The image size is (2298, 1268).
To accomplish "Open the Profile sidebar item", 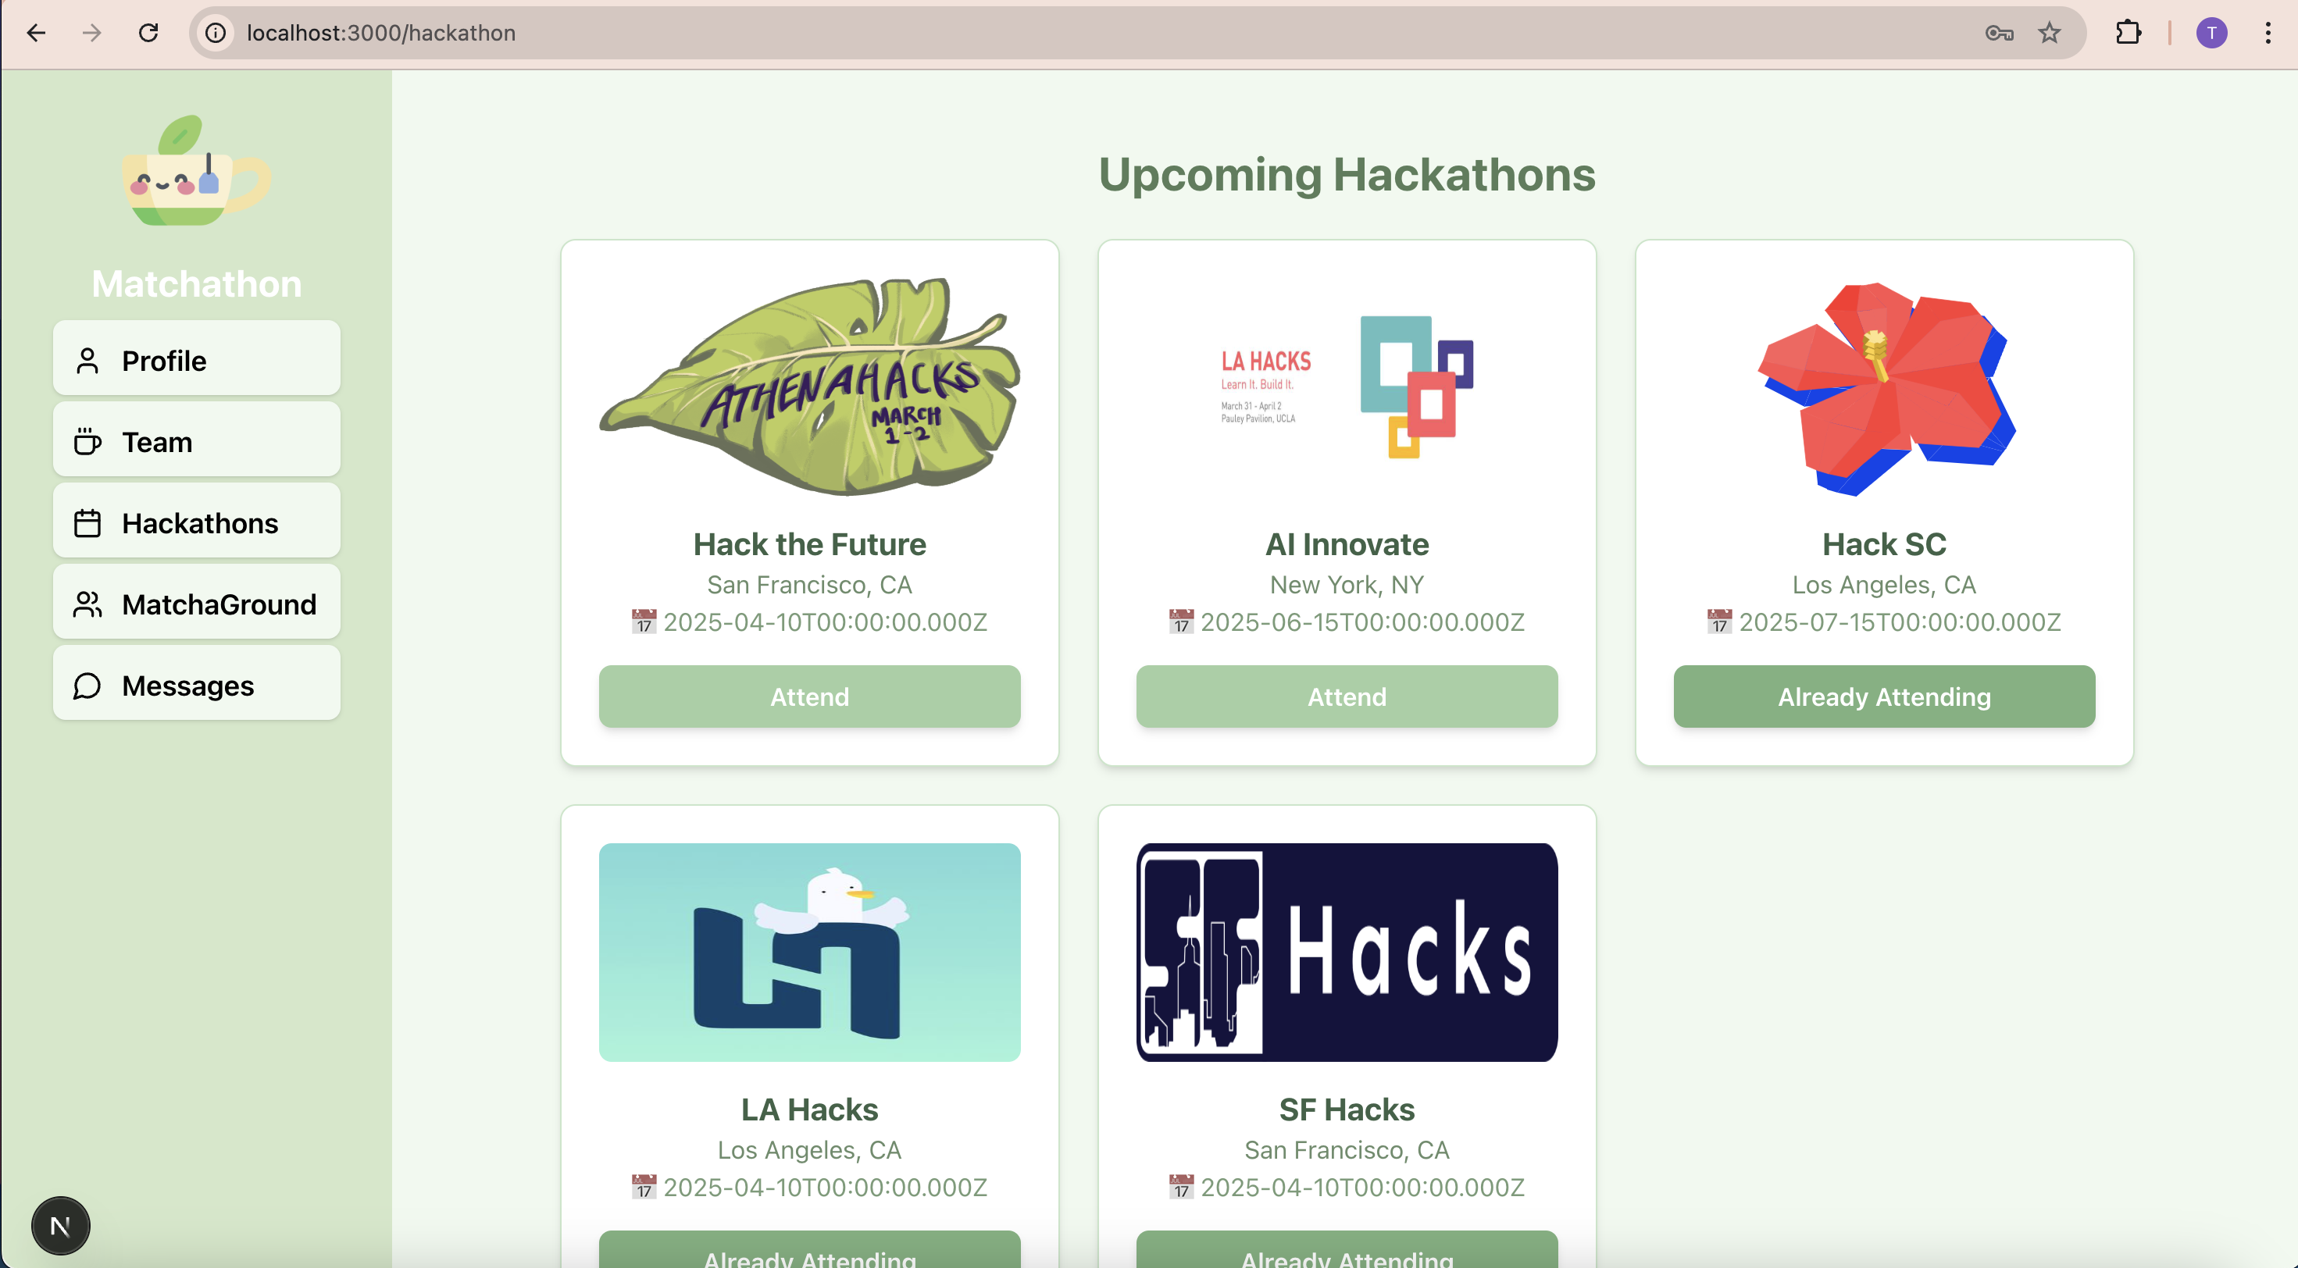I will click(x=196, y=360).
